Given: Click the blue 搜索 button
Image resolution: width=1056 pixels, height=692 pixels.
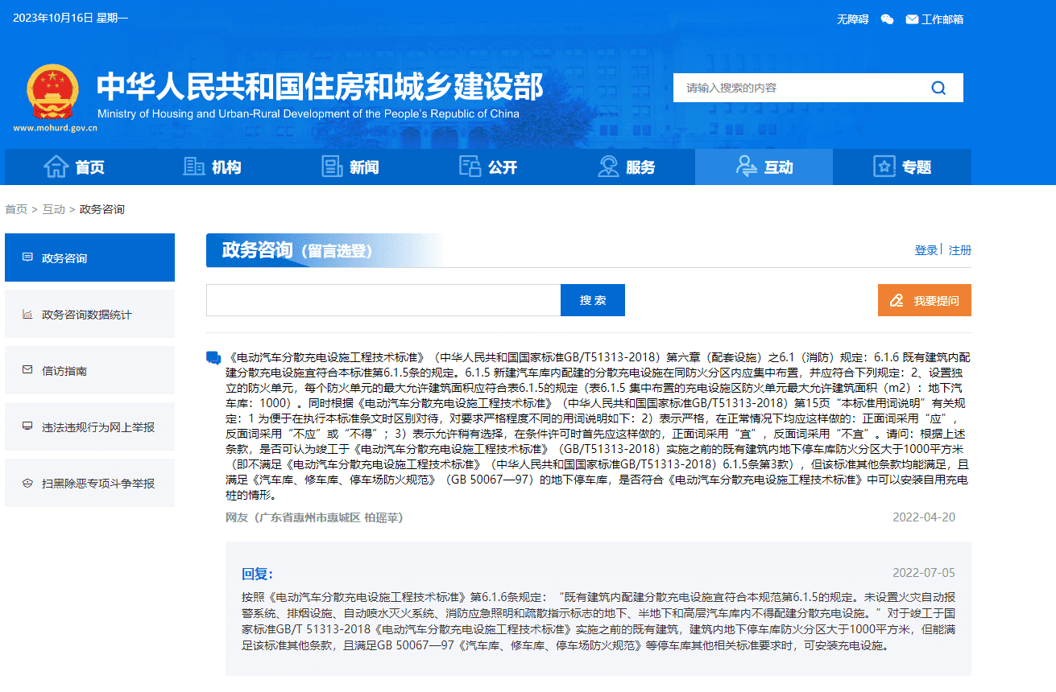Looking at the screenshot, I should coord(593,300).
